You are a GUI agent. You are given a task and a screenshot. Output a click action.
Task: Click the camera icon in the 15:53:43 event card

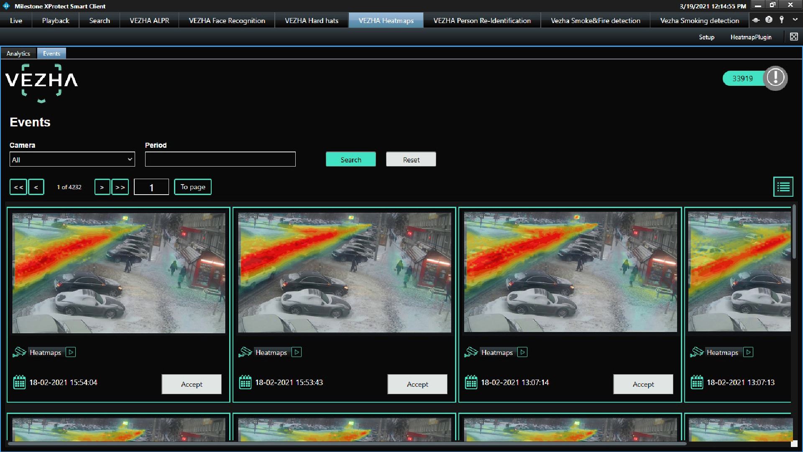pyautogui.click(x=245, y=352)
